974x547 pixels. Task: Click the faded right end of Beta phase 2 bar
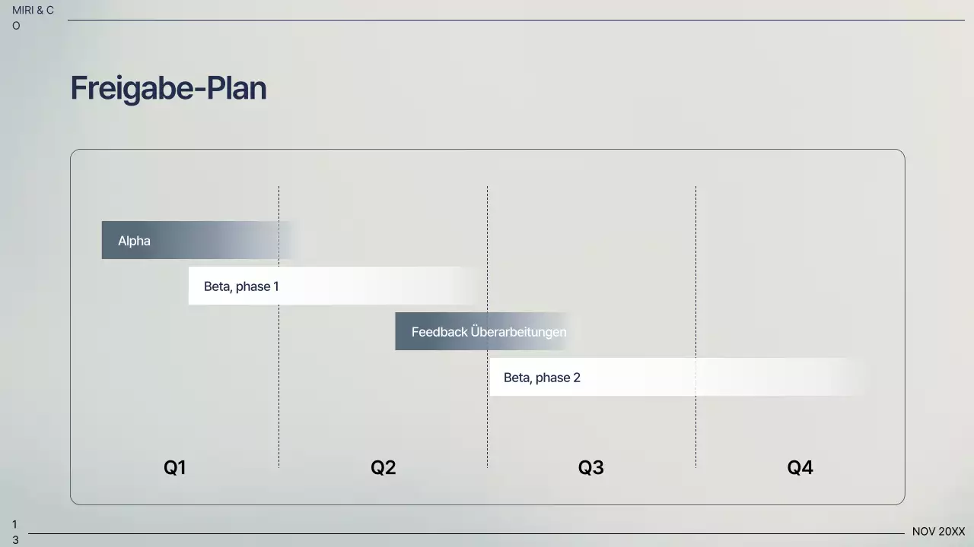pos(845,377)
